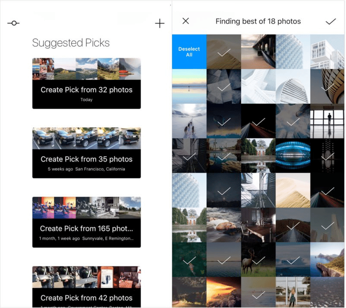Select the glowing blue oval photo
The height and width of the screenshot is (308, 346).
tap(293, 156)
